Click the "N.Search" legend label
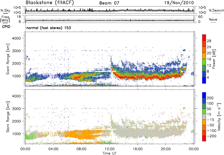 [x=216, y=10]
